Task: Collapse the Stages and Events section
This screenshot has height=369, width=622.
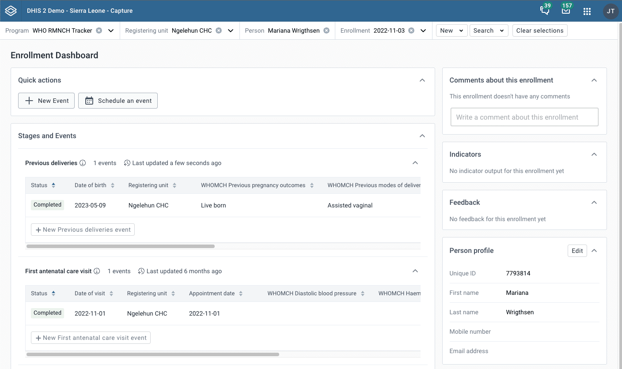Action: 422,136
